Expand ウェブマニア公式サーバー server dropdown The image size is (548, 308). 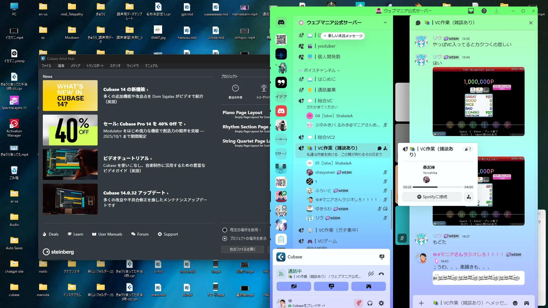click(385, 23)
